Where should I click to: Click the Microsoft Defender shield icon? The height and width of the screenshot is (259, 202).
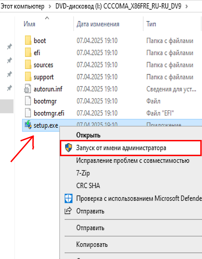tap(68, 198)
